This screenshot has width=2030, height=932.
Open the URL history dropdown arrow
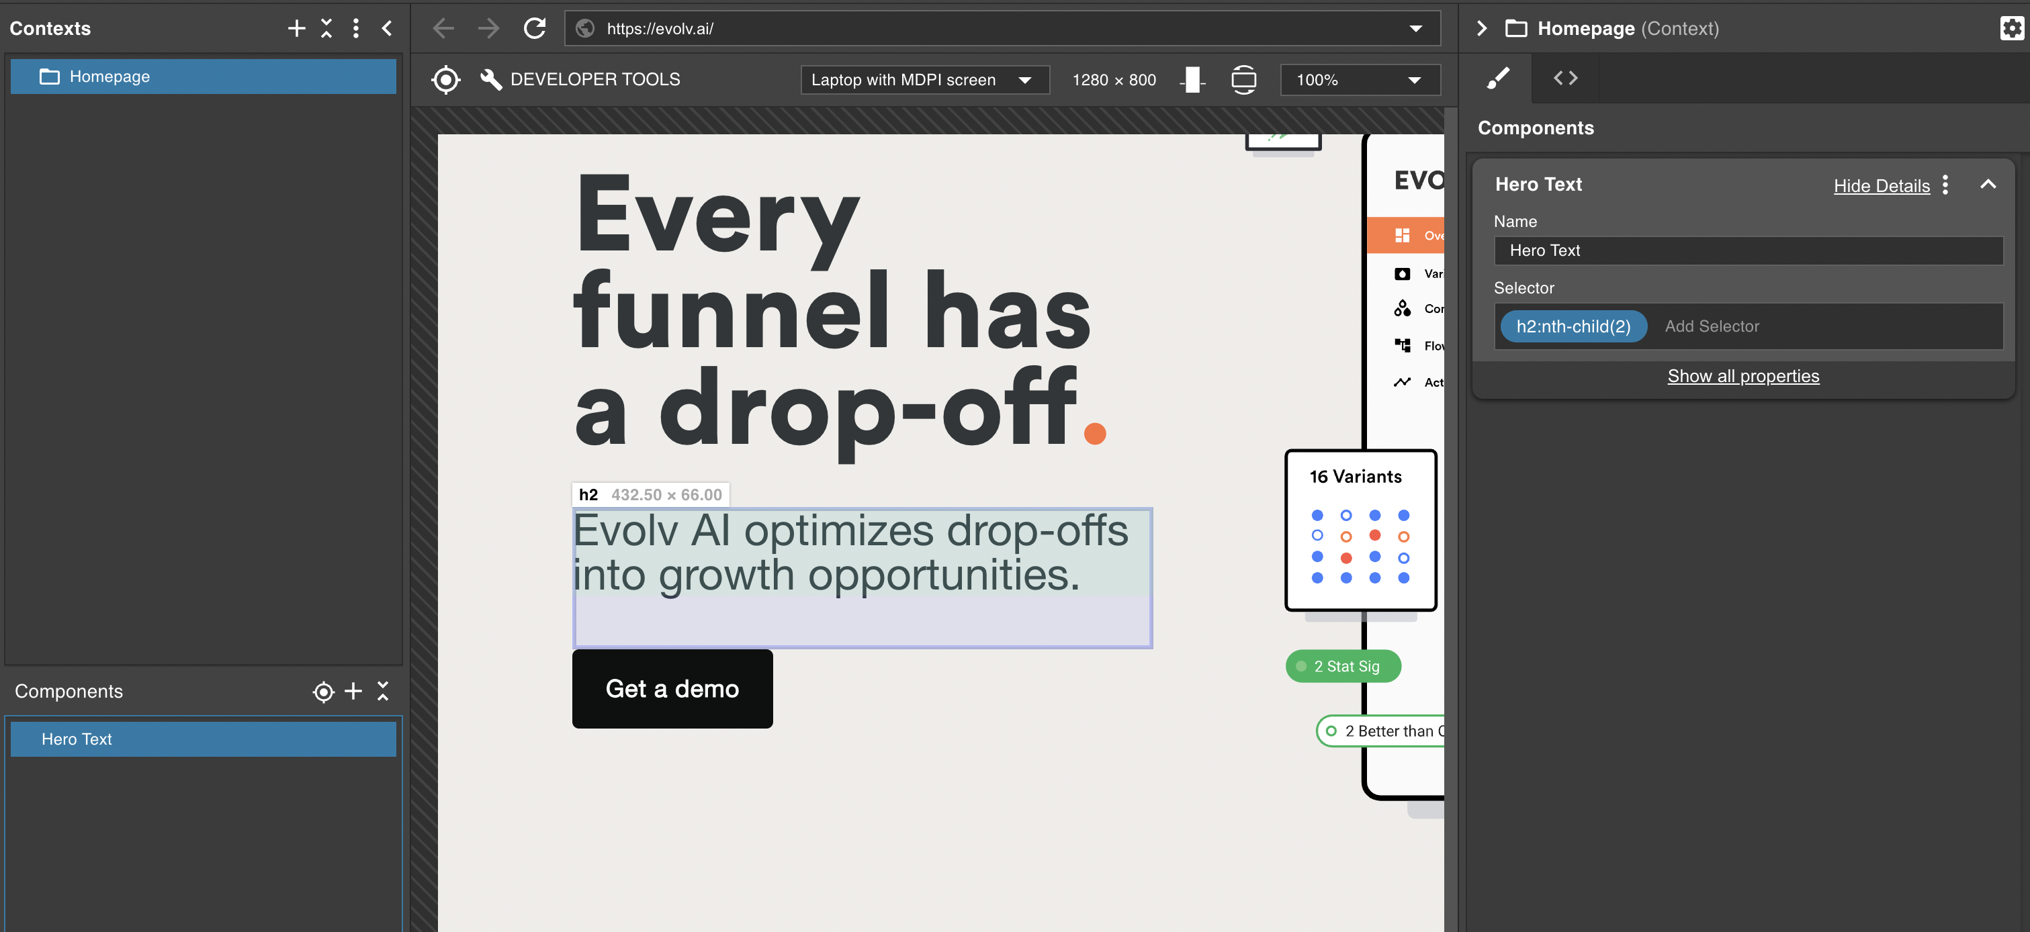(1415, 28)
